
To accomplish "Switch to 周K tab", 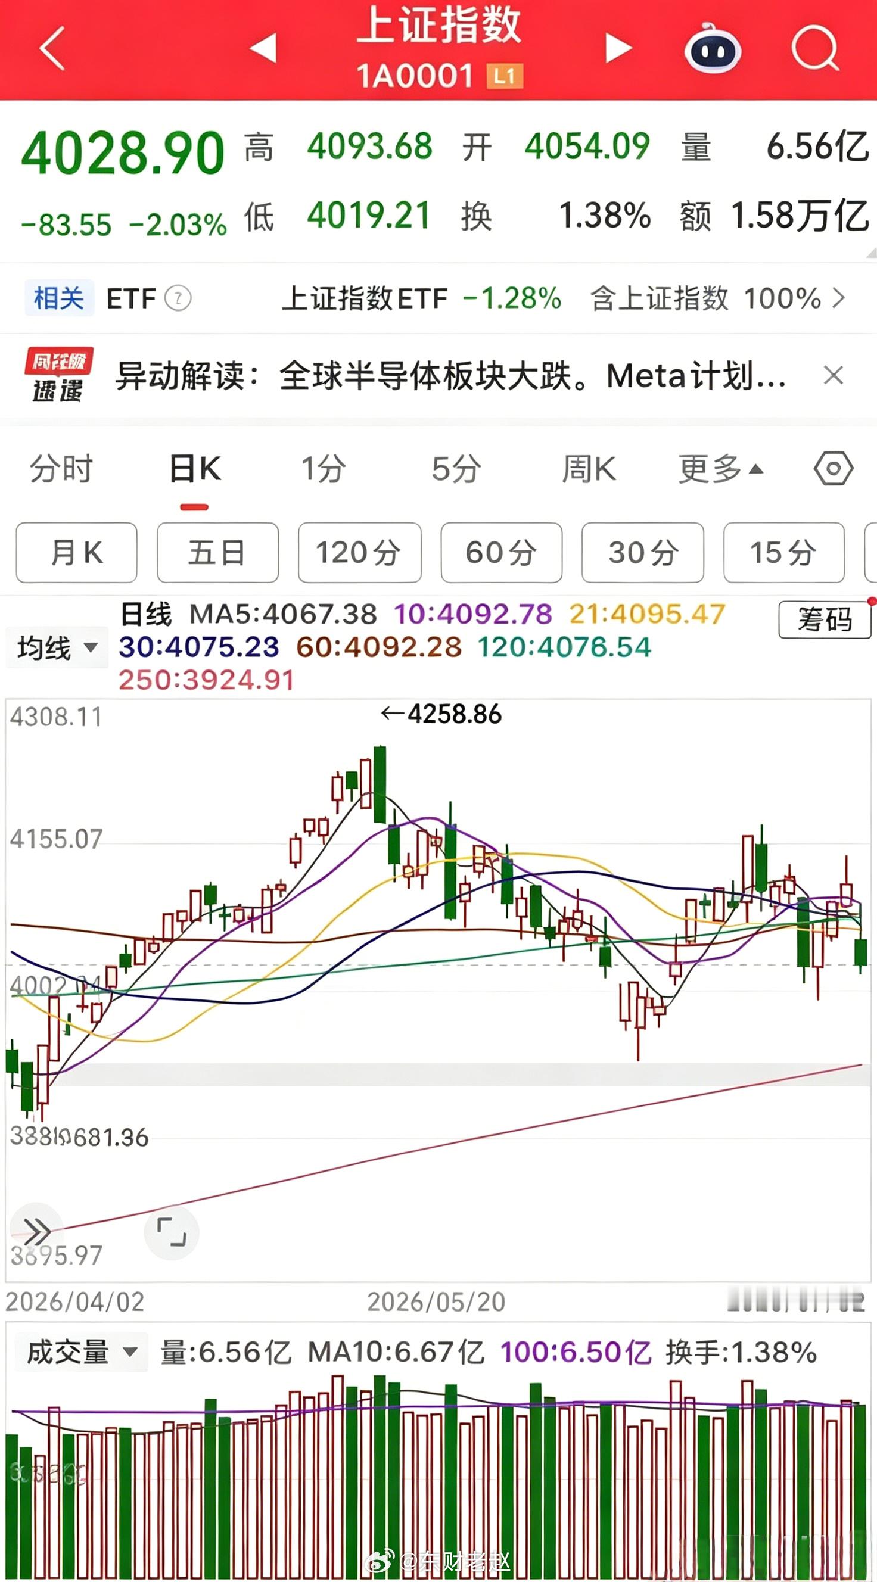I will (589, 469).
